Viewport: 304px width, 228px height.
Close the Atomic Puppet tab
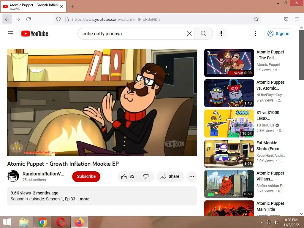click(x=61, y=7)
